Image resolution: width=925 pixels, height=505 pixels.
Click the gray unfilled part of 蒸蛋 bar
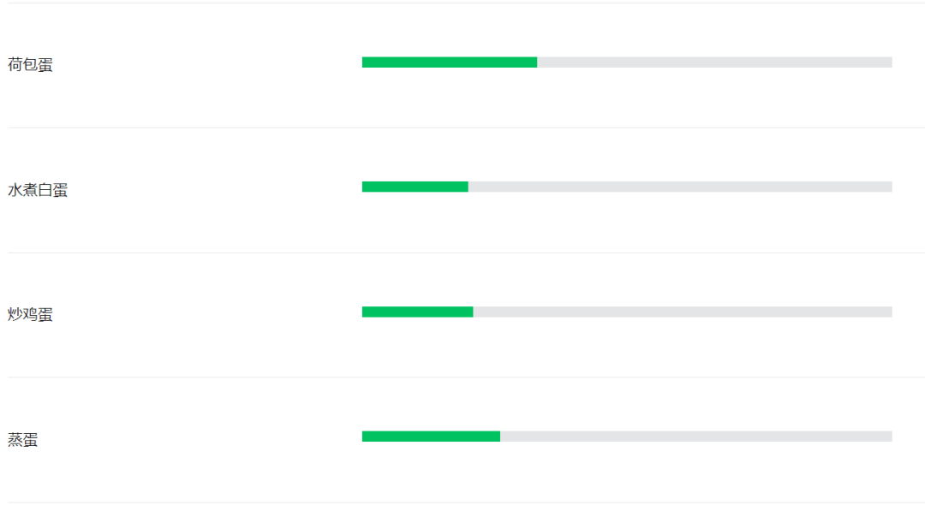click(x=696, y=436)
